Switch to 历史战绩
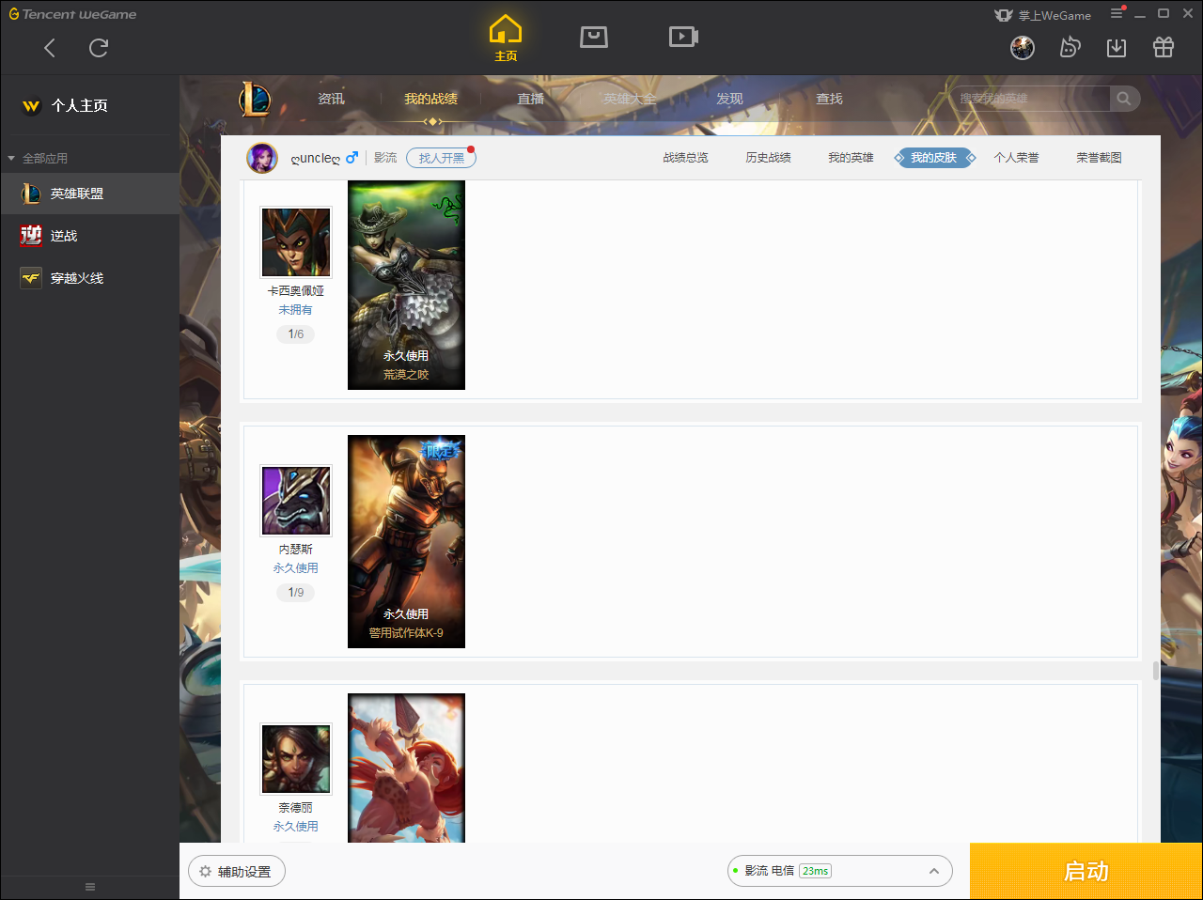This screenshot has height=900, width=1203. (x=768, y=158)
